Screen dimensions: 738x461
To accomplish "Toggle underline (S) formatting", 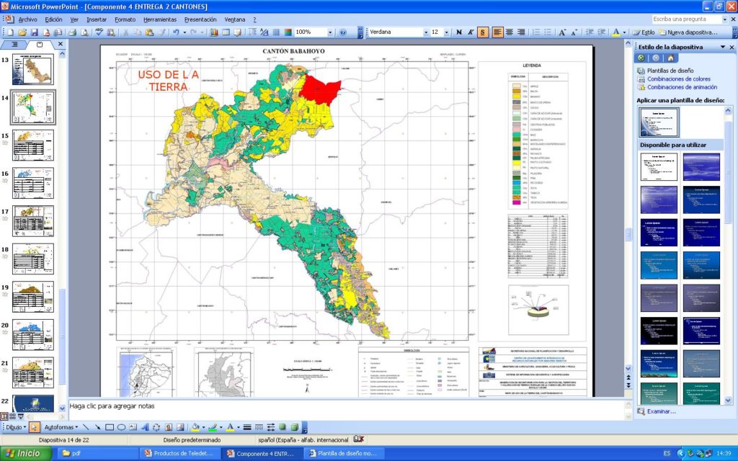I will [x=482, y=32].
